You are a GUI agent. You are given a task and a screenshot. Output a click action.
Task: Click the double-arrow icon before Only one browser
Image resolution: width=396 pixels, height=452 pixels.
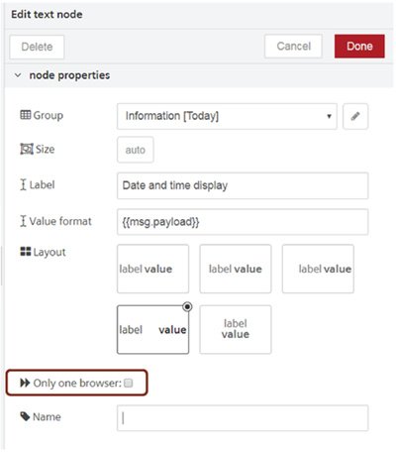[25, 383]
